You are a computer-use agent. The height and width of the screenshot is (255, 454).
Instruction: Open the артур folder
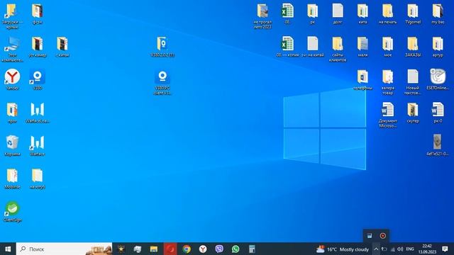coord(438,44)
